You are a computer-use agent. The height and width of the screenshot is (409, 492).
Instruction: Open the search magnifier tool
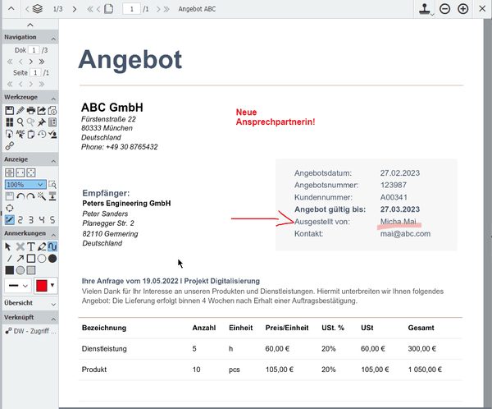coord(20,122)
